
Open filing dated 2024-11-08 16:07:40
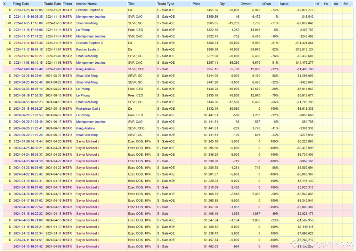tap(28, 69)
